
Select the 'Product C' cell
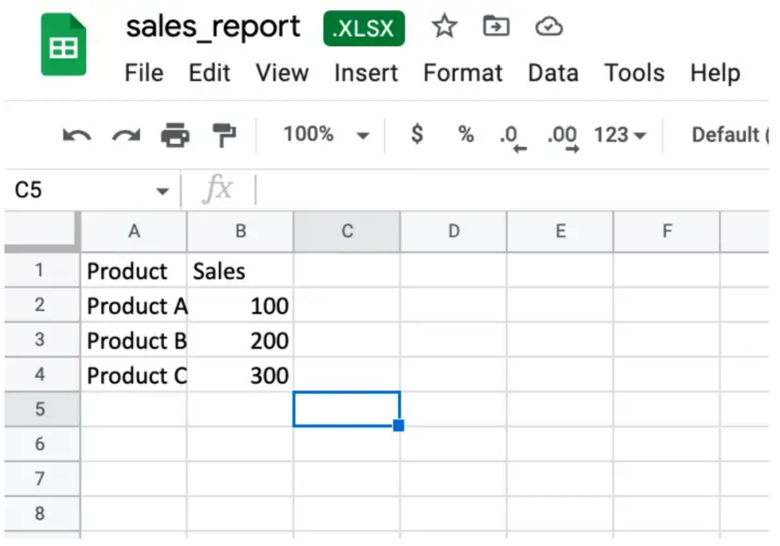(x=134, y=375)
